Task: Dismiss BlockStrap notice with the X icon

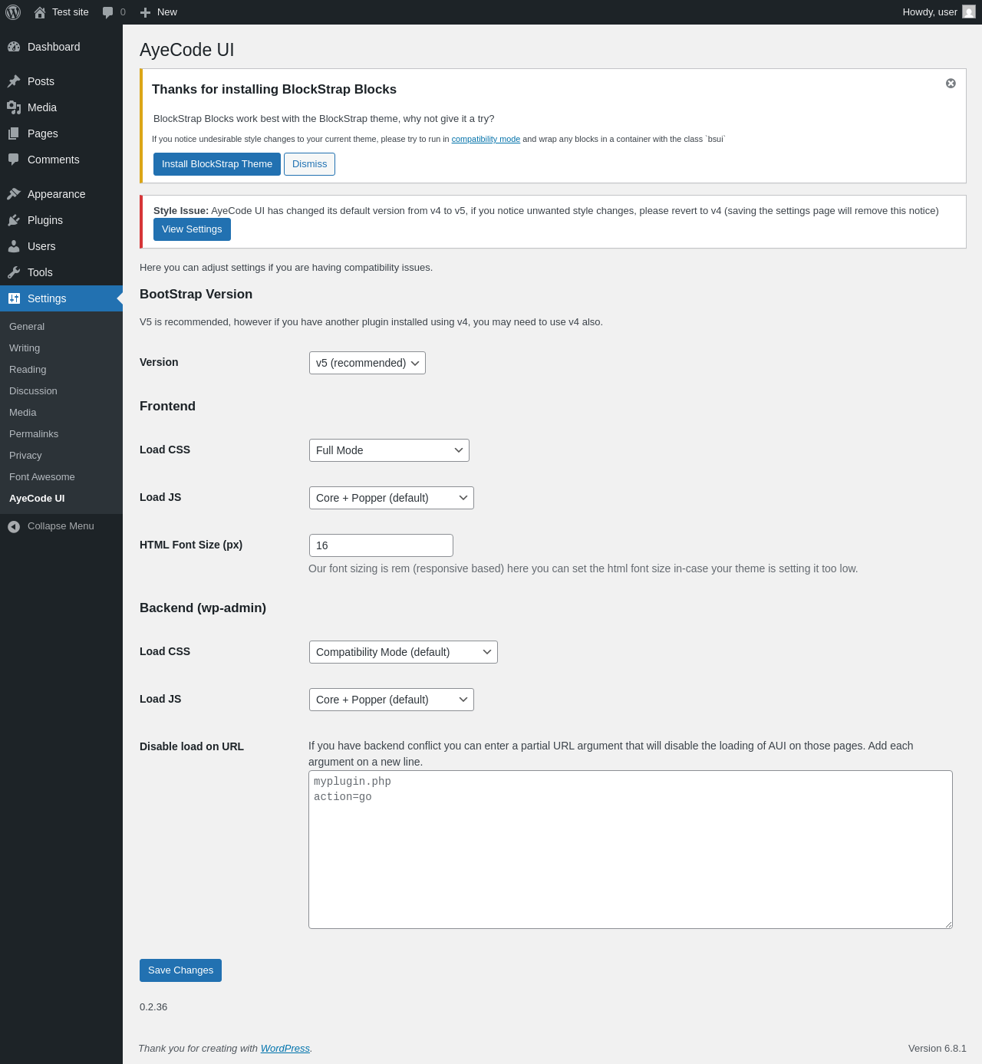Action: point(951,83)
